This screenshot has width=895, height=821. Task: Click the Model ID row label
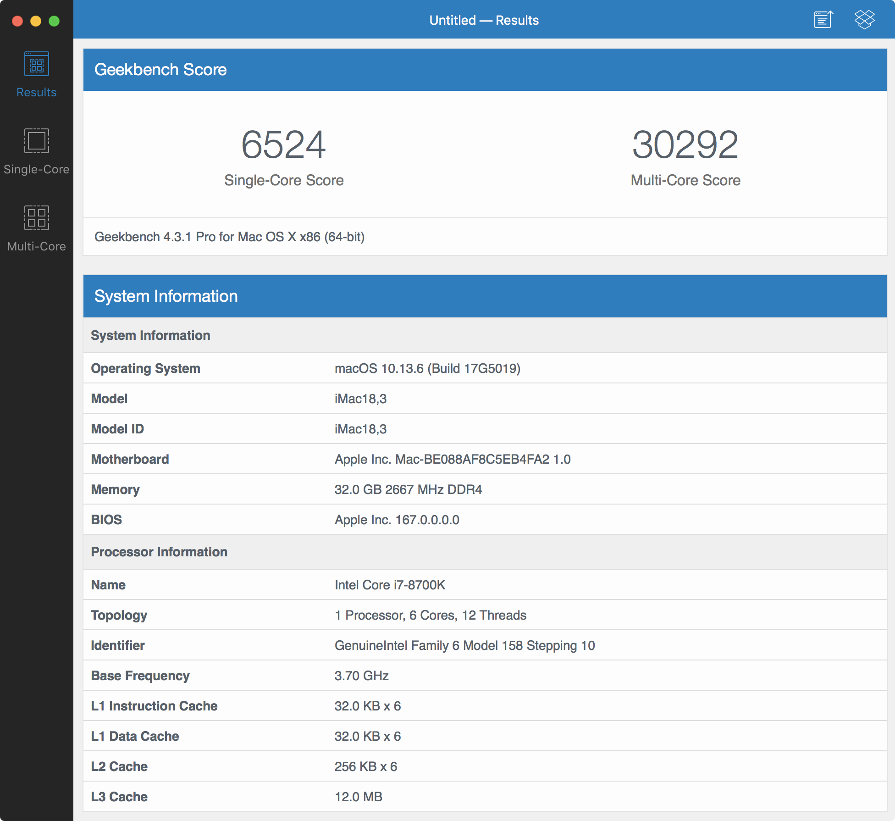pyautogui.click(x=117, y=429)
